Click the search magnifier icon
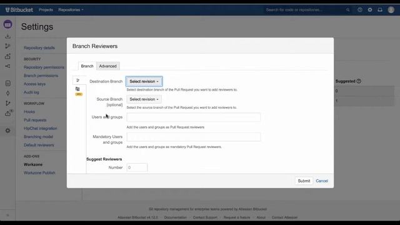The image size is (400, 225). [x=348, y=10]
